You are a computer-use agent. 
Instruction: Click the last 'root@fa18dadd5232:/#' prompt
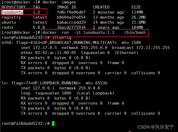26,123
